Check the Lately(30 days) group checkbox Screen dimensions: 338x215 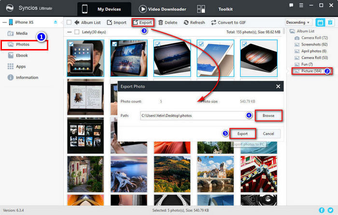click(x=77, y=32)
